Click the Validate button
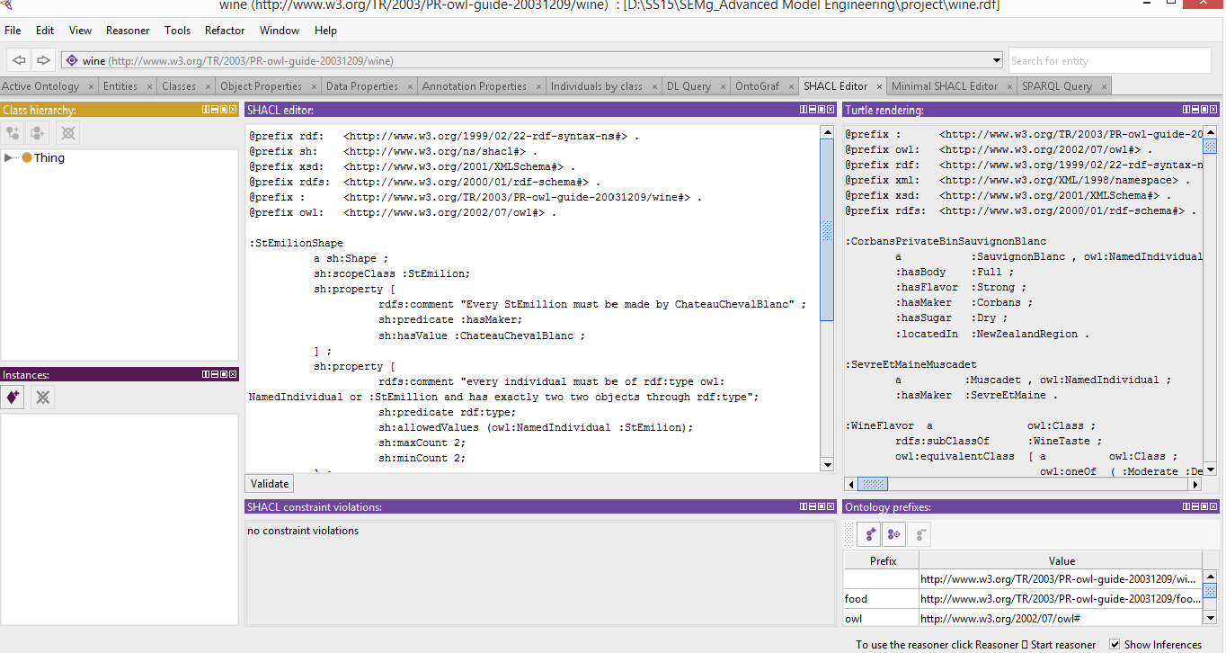 click(270, 483)
